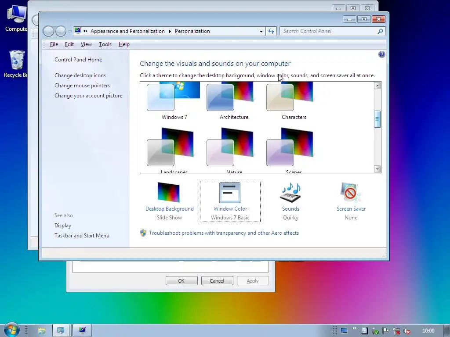This screenshot has width=450, height=337.
Task: Open the Tools menu
Action: tap(105, 44)
